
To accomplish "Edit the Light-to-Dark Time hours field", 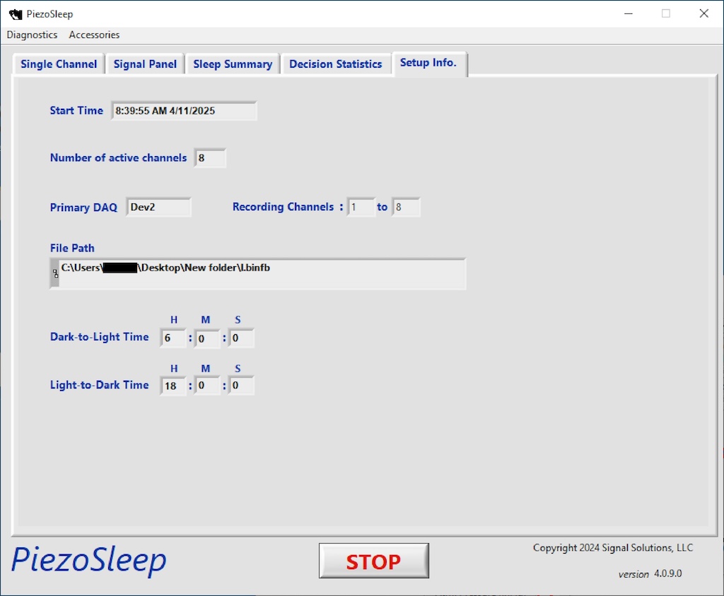I will [x=173, y=386].
